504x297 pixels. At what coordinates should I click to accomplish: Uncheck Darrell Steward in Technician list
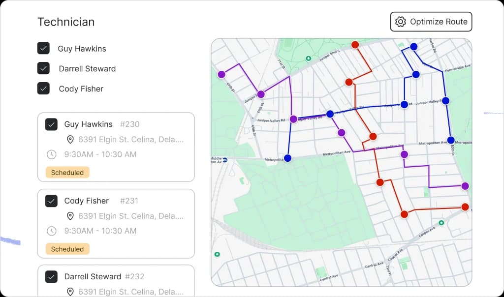44,68
